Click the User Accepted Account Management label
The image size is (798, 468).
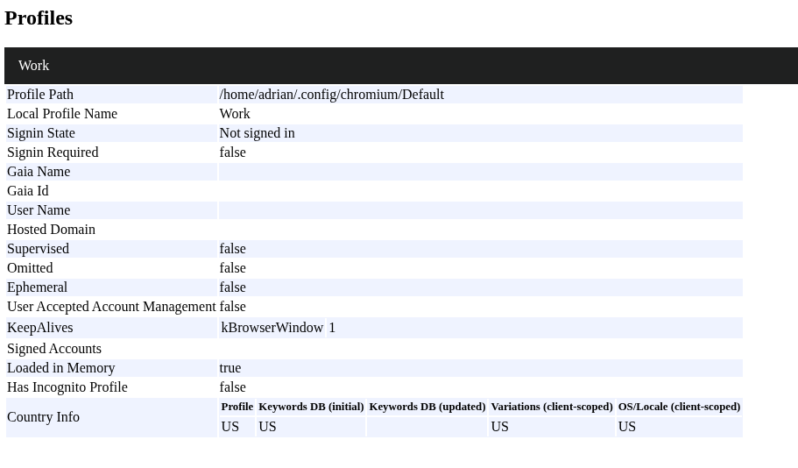tap(111, 307)
